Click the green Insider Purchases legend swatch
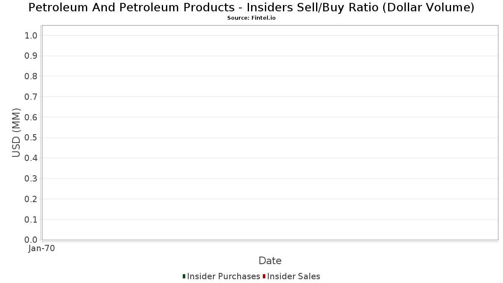 tap(184, 276)
